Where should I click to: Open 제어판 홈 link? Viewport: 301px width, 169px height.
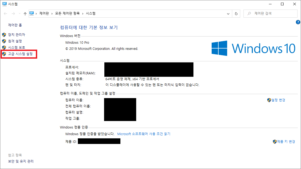click(15, 25)
